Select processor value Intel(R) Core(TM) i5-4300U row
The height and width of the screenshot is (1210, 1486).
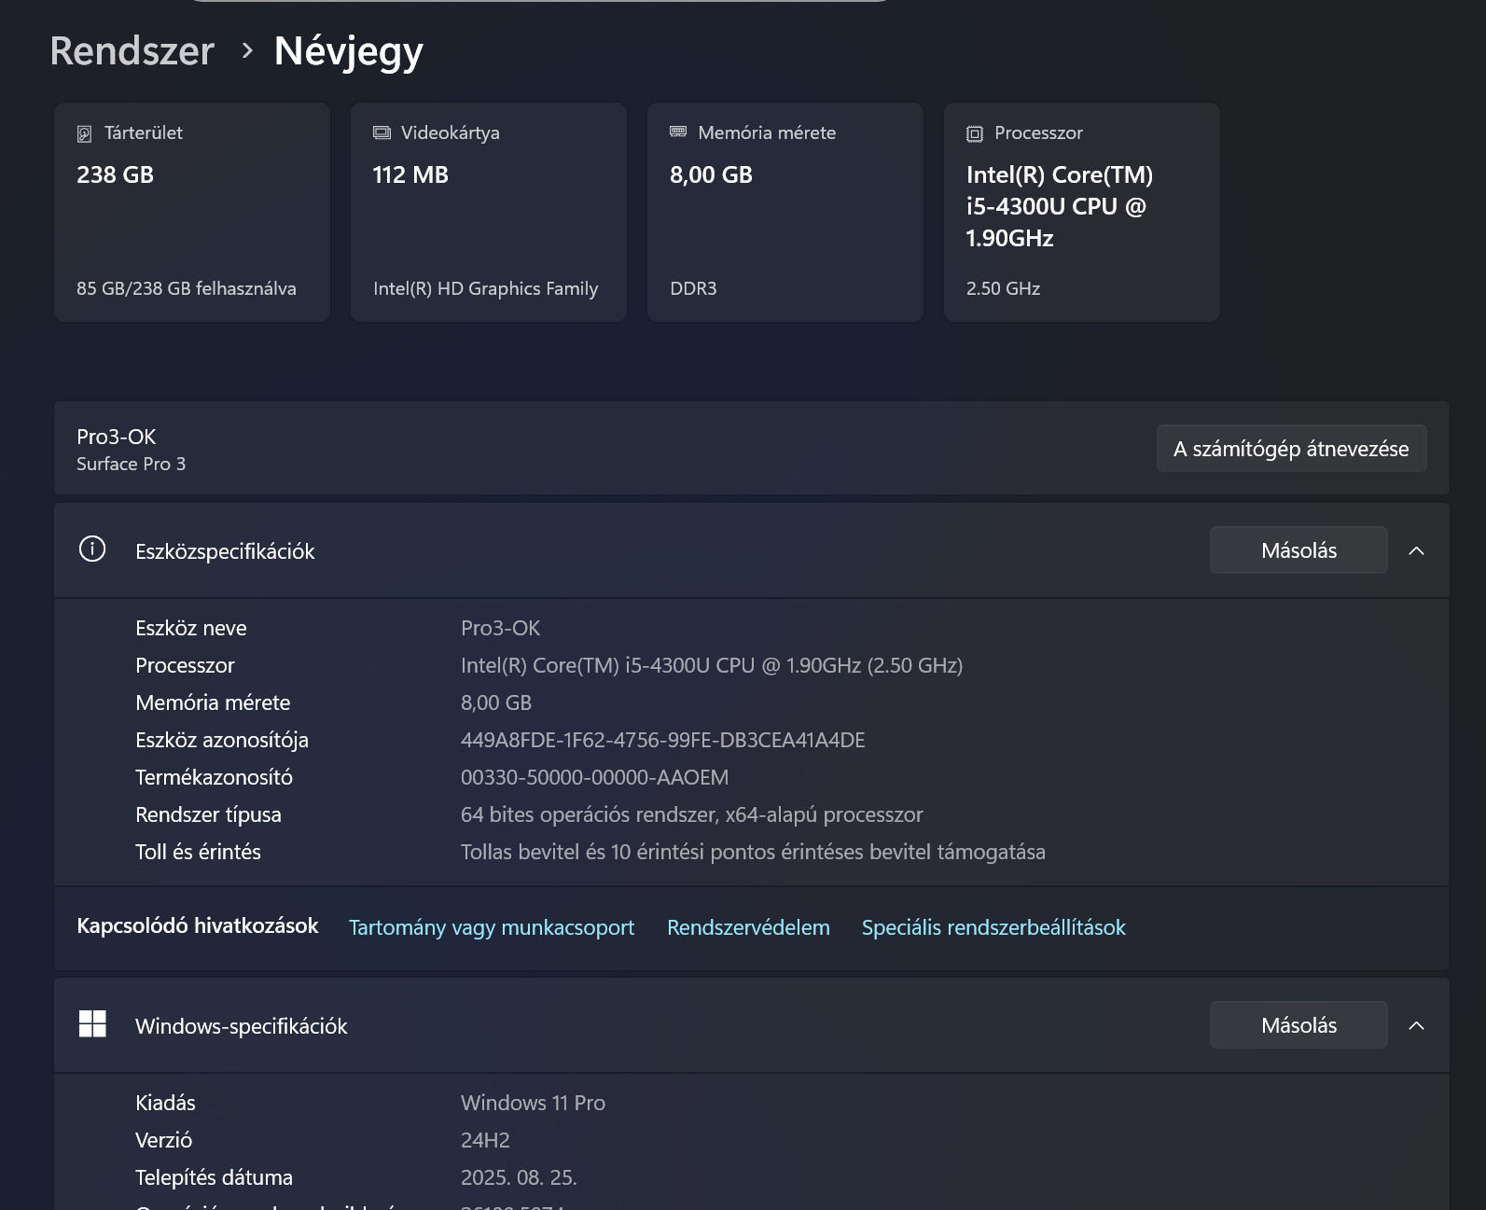tap(712, 665)
